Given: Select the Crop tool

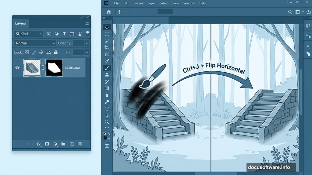Looking at the screenshot, I should click(x=107, y=47).
